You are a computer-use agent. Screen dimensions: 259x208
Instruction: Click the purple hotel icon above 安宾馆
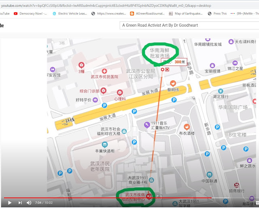click(x=53, y=69)
